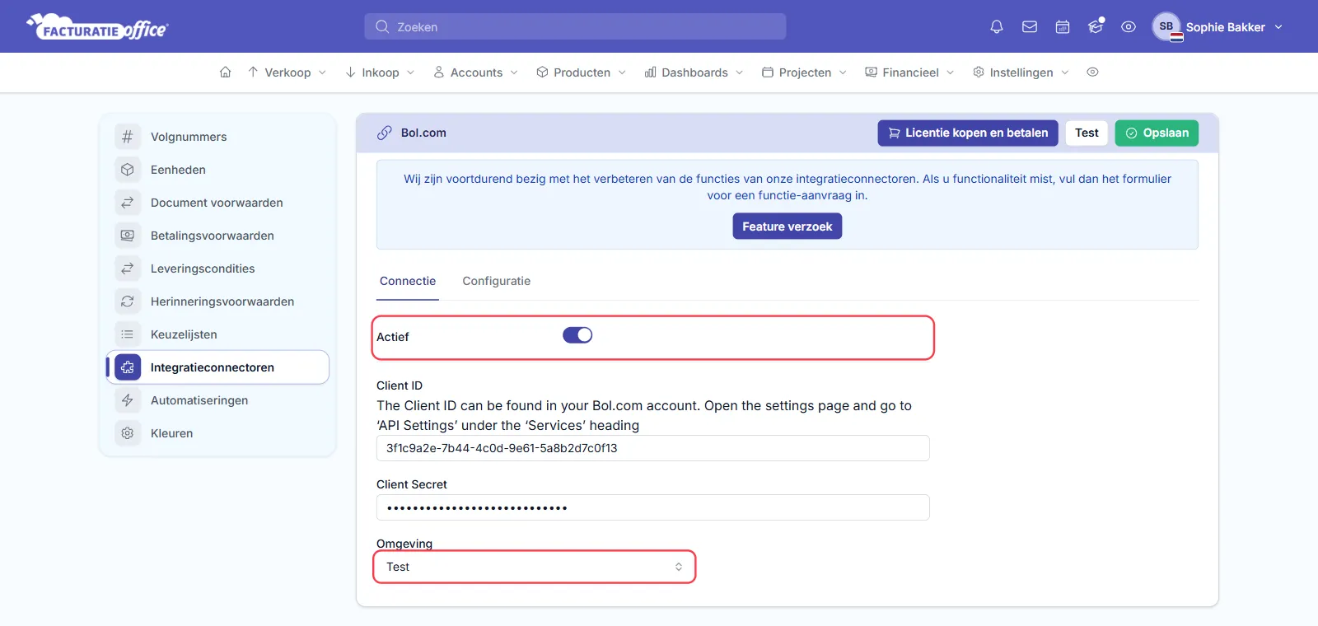Expand the Dashboards menu

click(694, 72)
